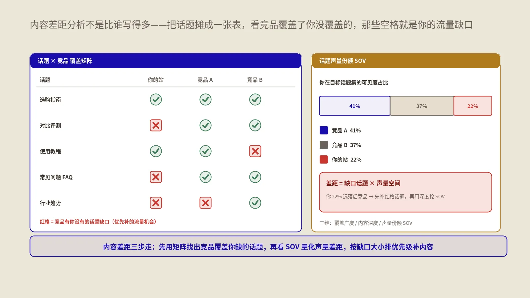Click the 41% segment of the SOV bar
This screenshot has height=298, width=530.
coord(354,106)
